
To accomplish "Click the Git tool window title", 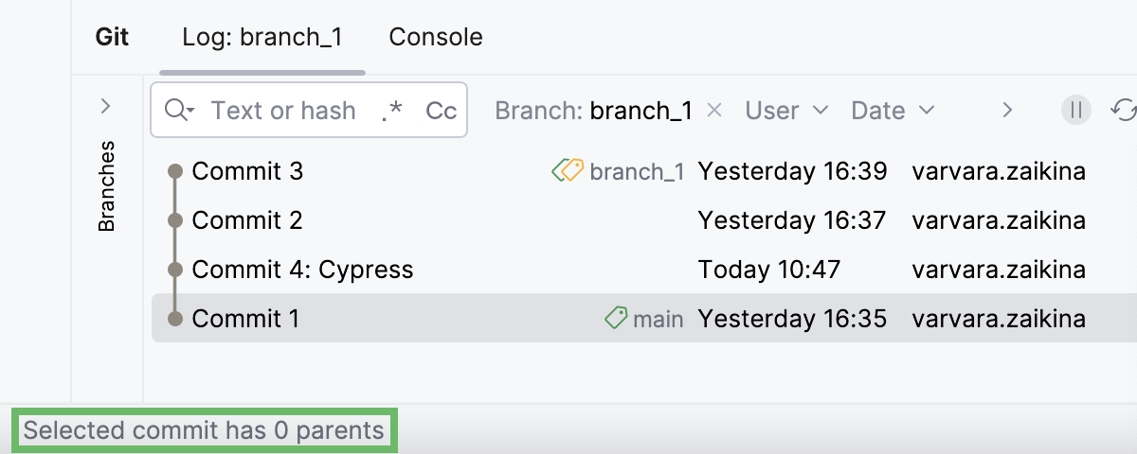I will [112, 37].
